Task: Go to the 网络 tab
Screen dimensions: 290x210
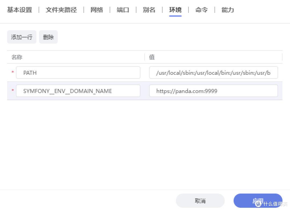Action: (97, 10)
